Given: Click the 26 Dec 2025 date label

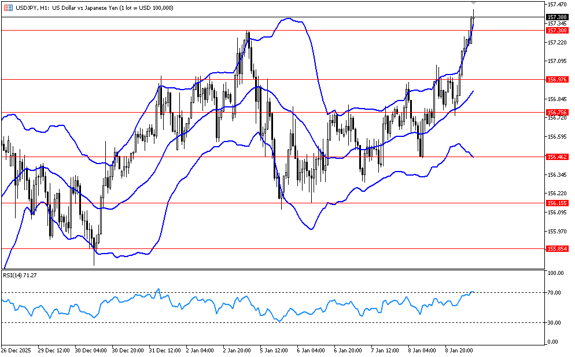Looking at the screenshot, I should (16, 351).
